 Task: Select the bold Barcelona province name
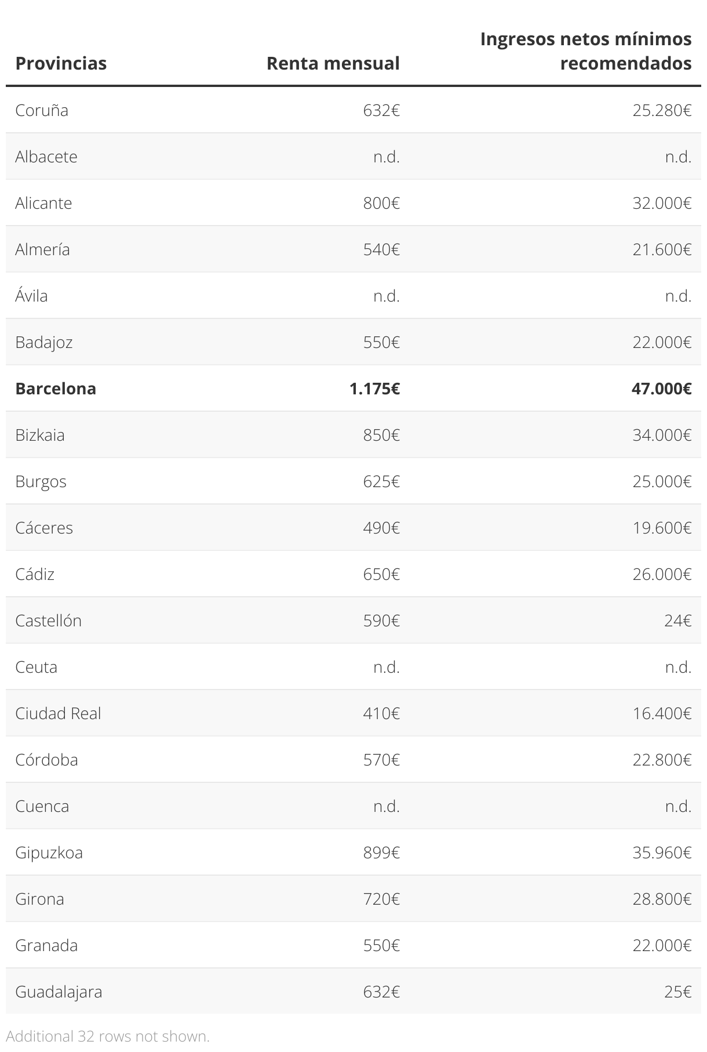coord(56,389)
